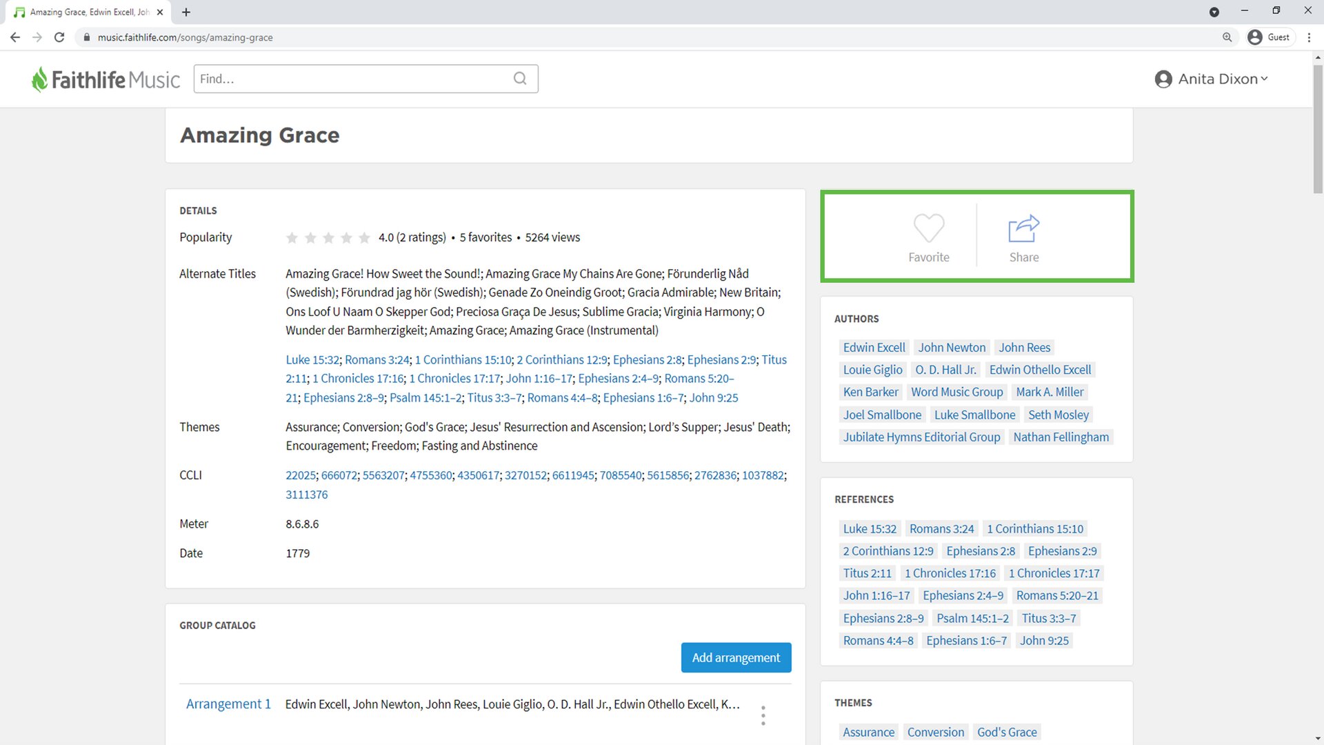1324x745 pixels.
Task: Open 2 Corinthians 12:9 in References panel
Action: [x=887, y=550]
